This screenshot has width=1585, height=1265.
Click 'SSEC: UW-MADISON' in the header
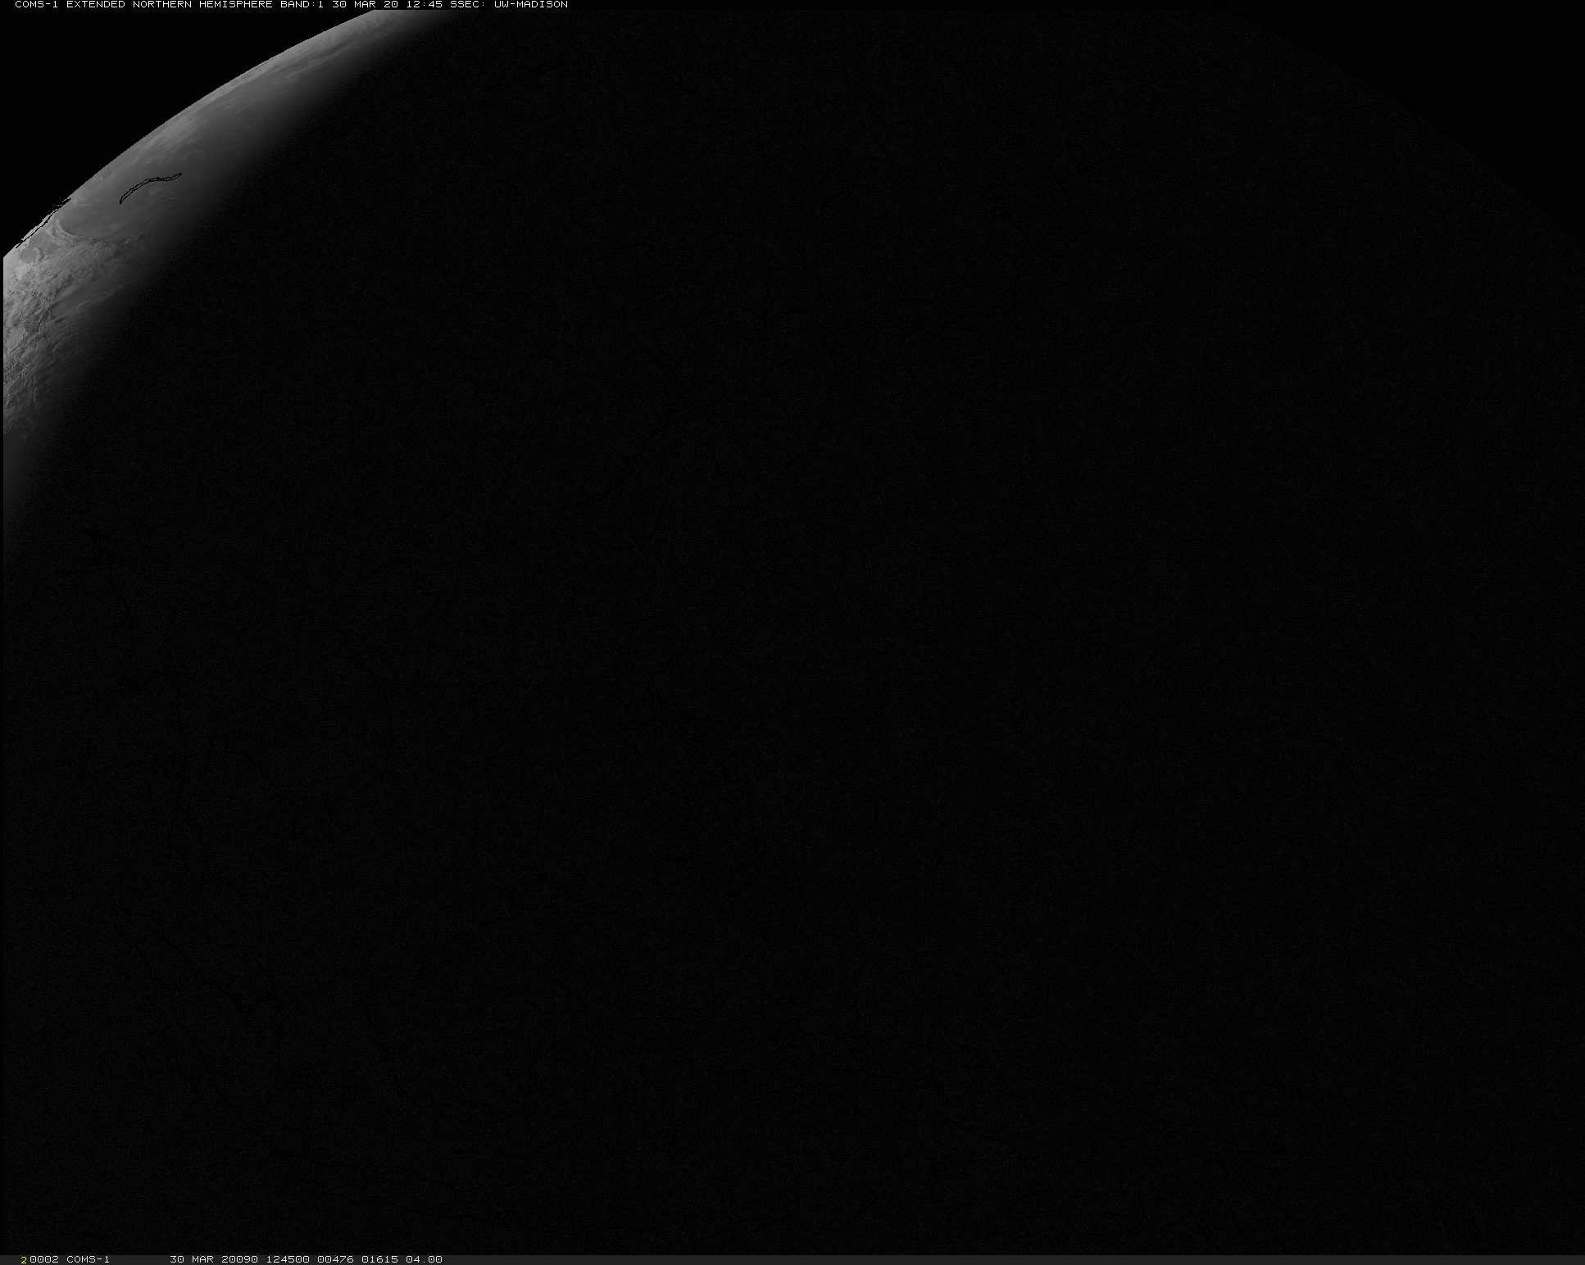point(509,5)
